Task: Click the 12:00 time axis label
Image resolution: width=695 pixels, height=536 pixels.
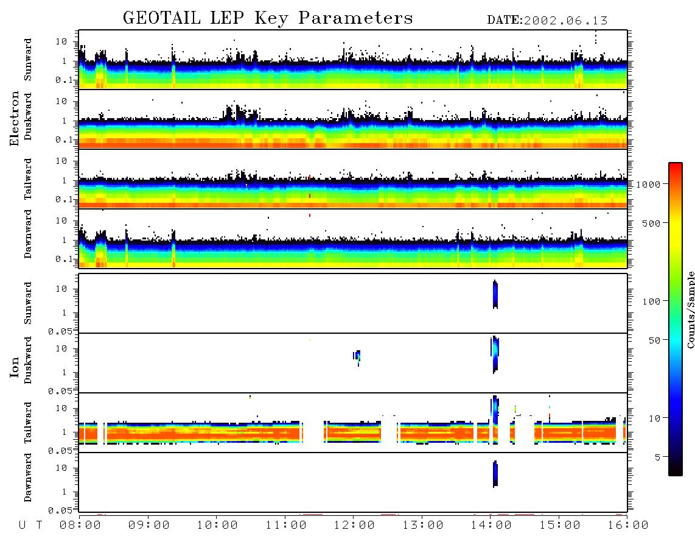Action: click(354, 526)
